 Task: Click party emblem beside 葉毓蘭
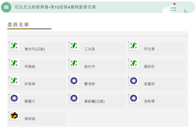tap(74, 98)
